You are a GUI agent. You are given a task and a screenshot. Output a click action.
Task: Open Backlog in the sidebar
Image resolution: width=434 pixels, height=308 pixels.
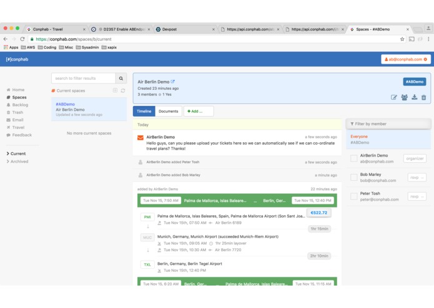(x=17, y=105)
